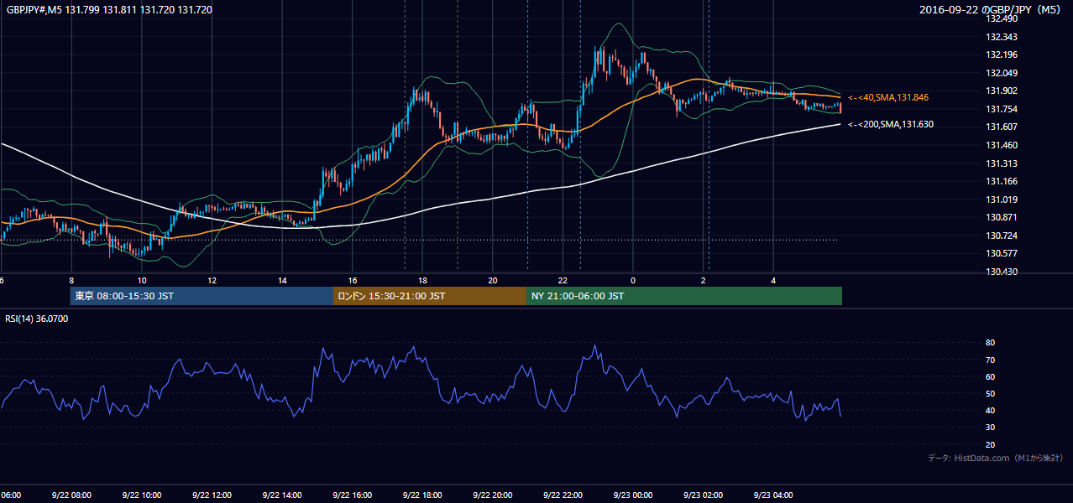The width and height of the screenshot is (1073, 503).
Task: Click price axis value 131.313
Action: (1002, 163)
